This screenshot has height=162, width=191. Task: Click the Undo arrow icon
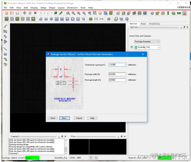pyautogui.click(x=41, y=13)
